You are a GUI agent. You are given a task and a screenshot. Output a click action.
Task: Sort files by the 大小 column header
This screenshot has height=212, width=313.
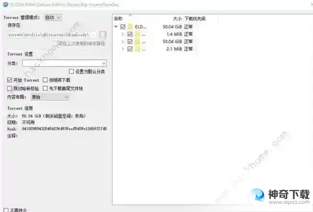pyautogui.click(x=177, y=19)
